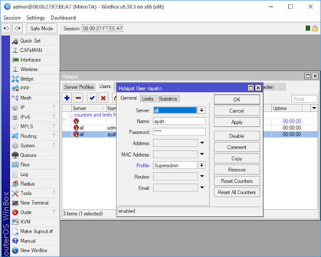Click the Password input field
Screen dimensions: 321x257
[179, 132]
